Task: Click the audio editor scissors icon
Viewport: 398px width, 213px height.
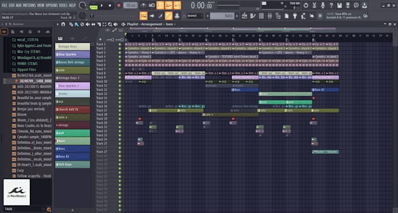Action: [x=314, y=5]
